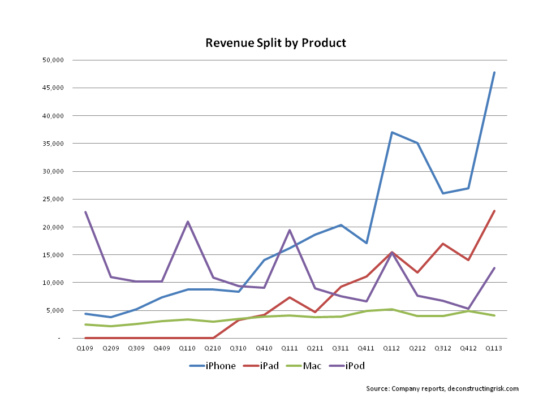The width and height of the screenshot is (543, 407).
Task: Select the Q310 x-axis label
Action: point(238,349)
